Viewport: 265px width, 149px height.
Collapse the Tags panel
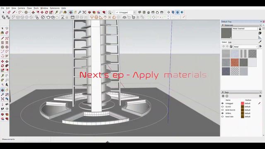[223, 92]
